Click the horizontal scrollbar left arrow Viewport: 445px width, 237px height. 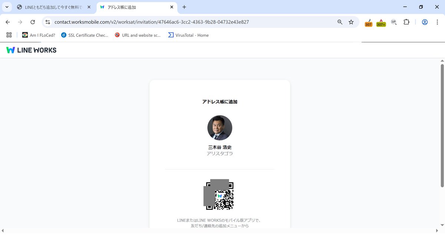[x=3, y=231]
